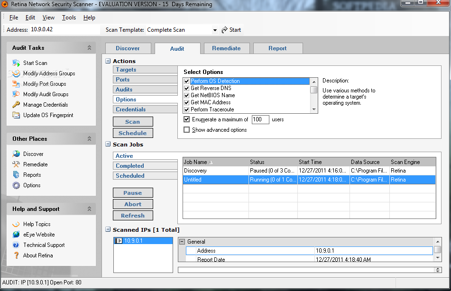Select 10.9.0.1 in Scanned IPs list
This screenshot has height=291, width=451.
(x=143, y=241)
